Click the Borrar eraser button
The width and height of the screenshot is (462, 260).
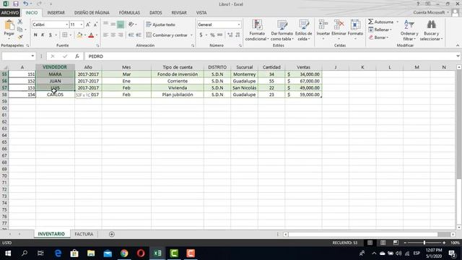[x=378, y=38]
